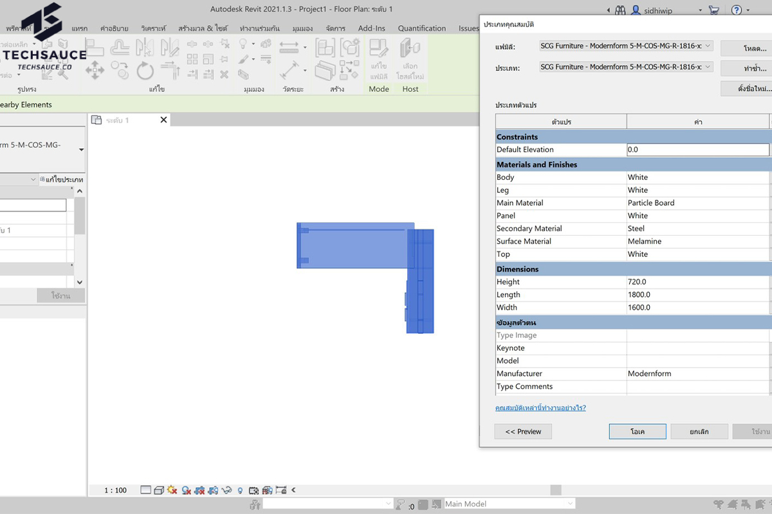Click the Particle Board value cell
The width and height of the screenshot is (772, 514).
(x=698, y=203)
